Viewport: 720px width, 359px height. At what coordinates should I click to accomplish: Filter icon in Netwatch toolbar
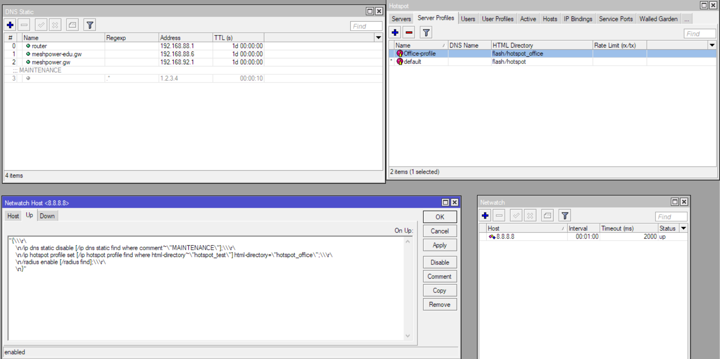[x=565, y=216]
